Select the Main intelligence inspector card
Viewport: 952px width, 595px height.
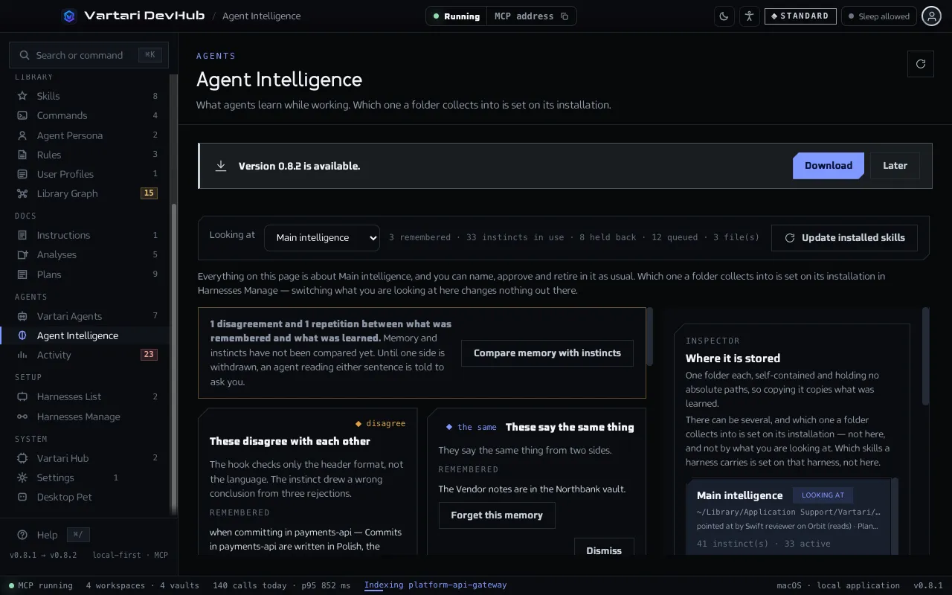click(788, 517)
